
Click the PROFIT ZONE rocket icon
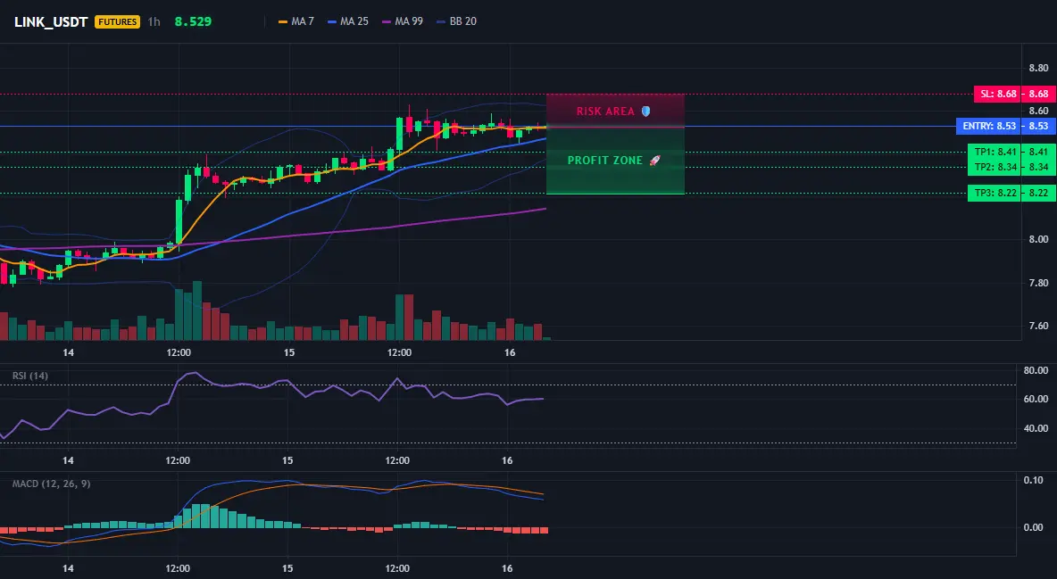tap(654, 161)
